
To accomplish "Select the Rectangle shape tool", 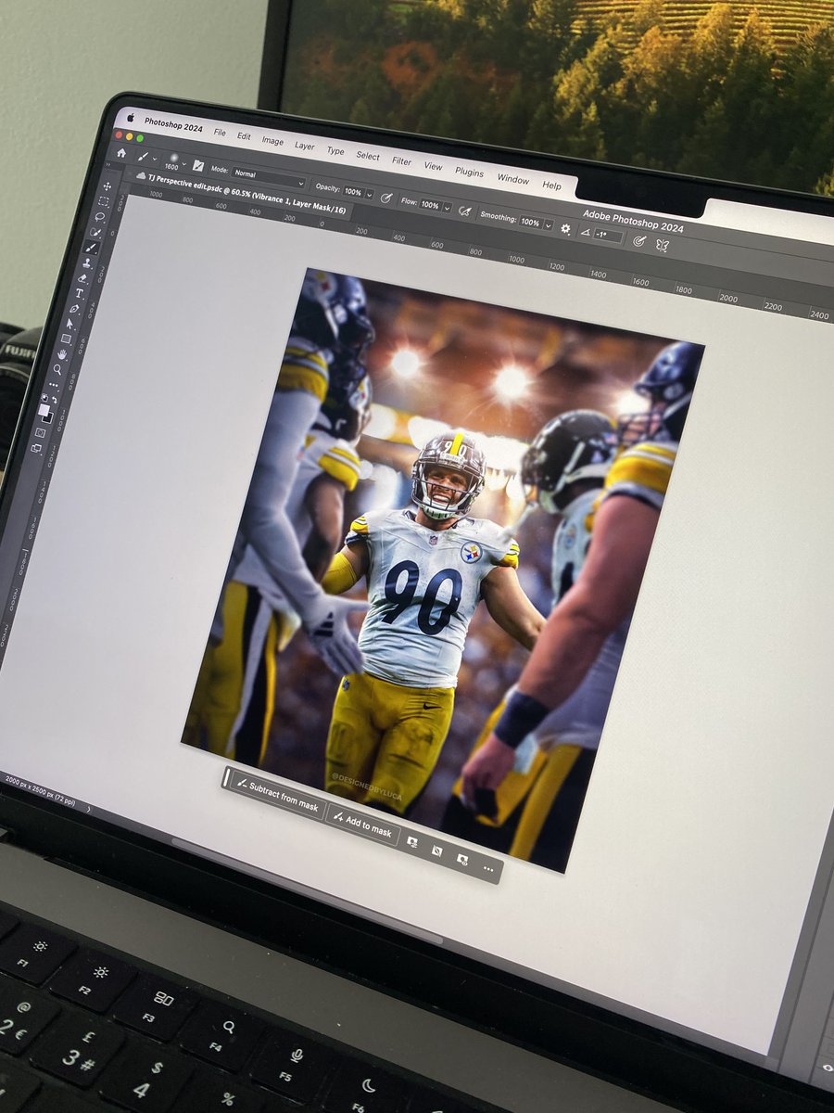I will click(x=66, y=339).
